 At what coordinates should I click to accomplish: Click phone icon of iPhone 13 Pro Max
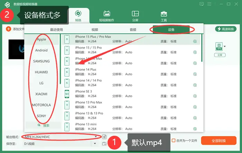coord(67,105)
